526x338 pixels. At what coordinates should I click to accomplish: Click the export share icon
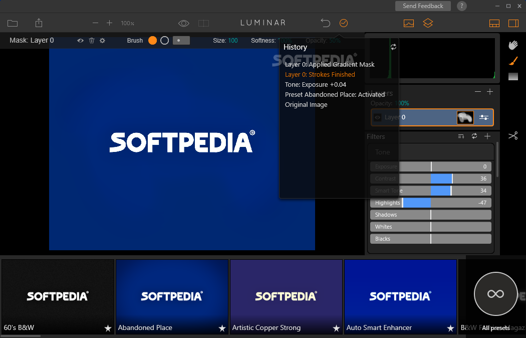point(39,23)
